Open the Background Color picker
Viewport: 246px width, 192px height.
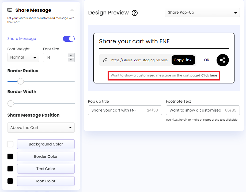click(x=10, y=144)
